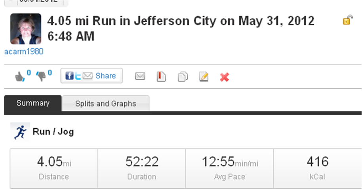Send this workout by email envelope icon
362x189 pixels.
tap(140, 76)
